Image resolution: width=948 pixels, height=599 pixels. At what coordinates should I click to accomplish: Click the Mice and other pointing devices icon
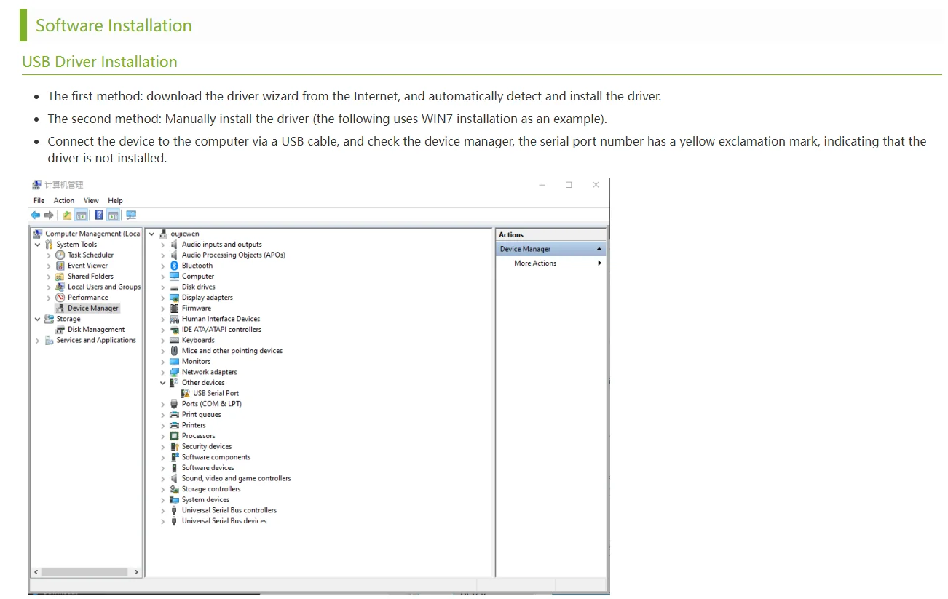(x=174, y=351)
